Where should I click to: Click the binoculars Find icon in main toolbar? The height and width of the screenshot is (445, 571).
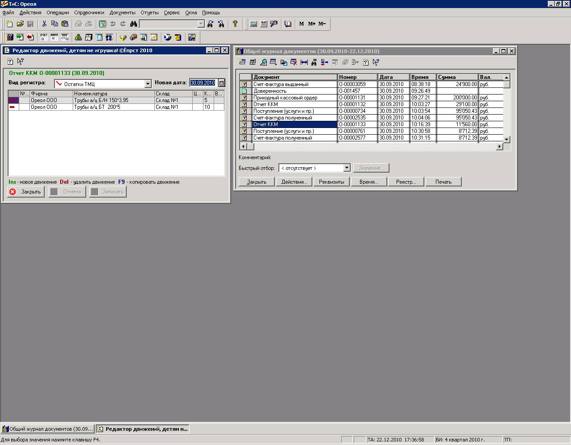click(x=133, y=24)
